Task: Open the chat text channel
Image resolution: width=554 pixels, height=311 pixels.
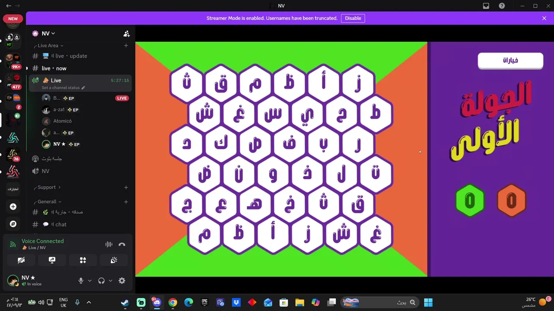Action: point(80,224)
